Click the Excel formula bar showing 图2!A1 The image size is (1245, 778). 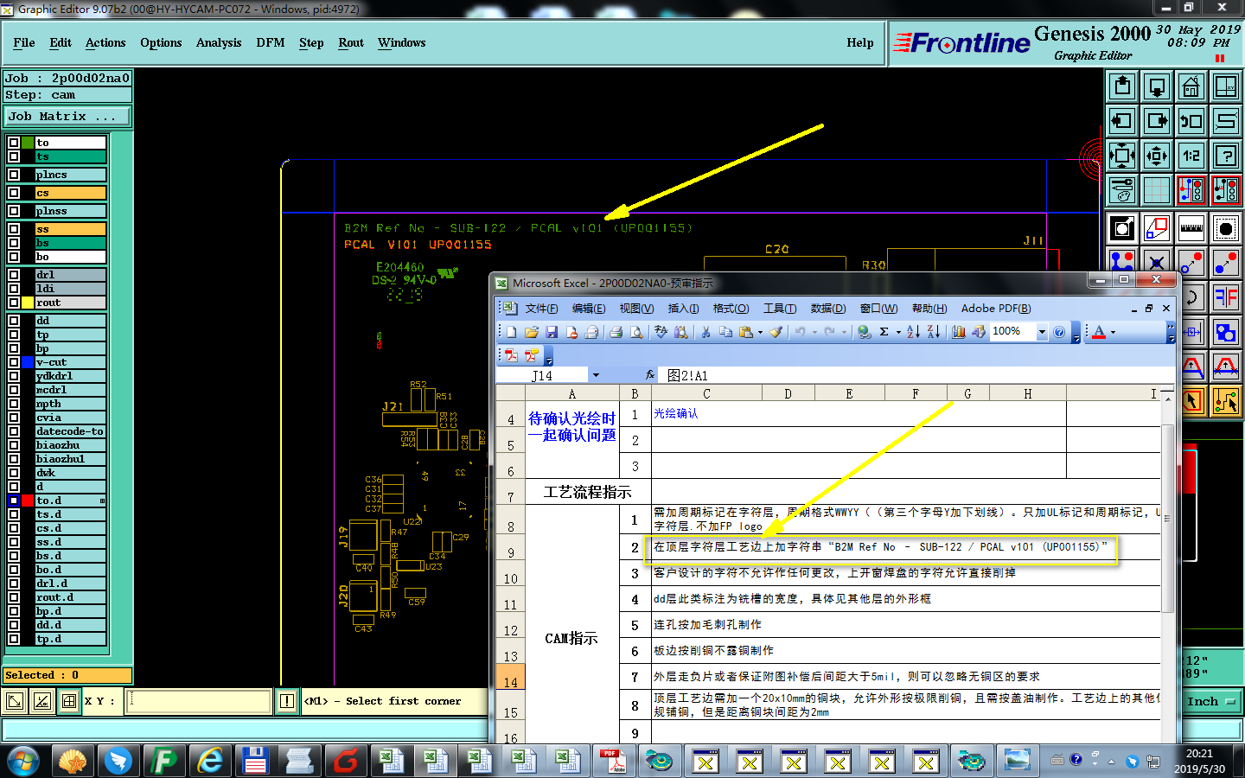(x=916, y=375)
